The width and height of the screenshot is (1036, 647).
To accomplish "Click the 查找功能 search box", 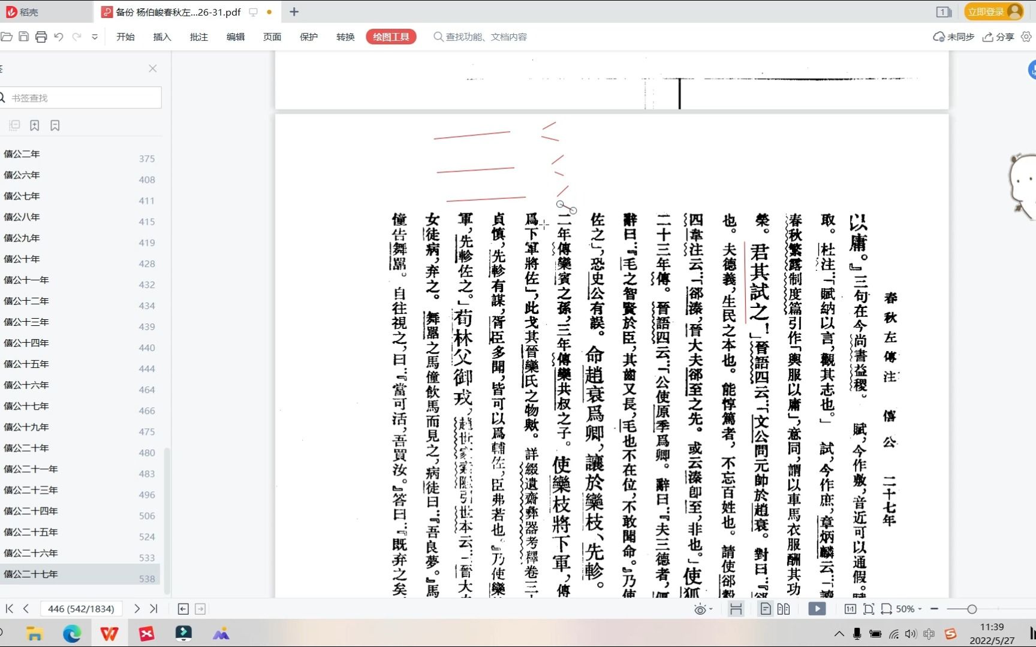I will (x=480, y=37).
